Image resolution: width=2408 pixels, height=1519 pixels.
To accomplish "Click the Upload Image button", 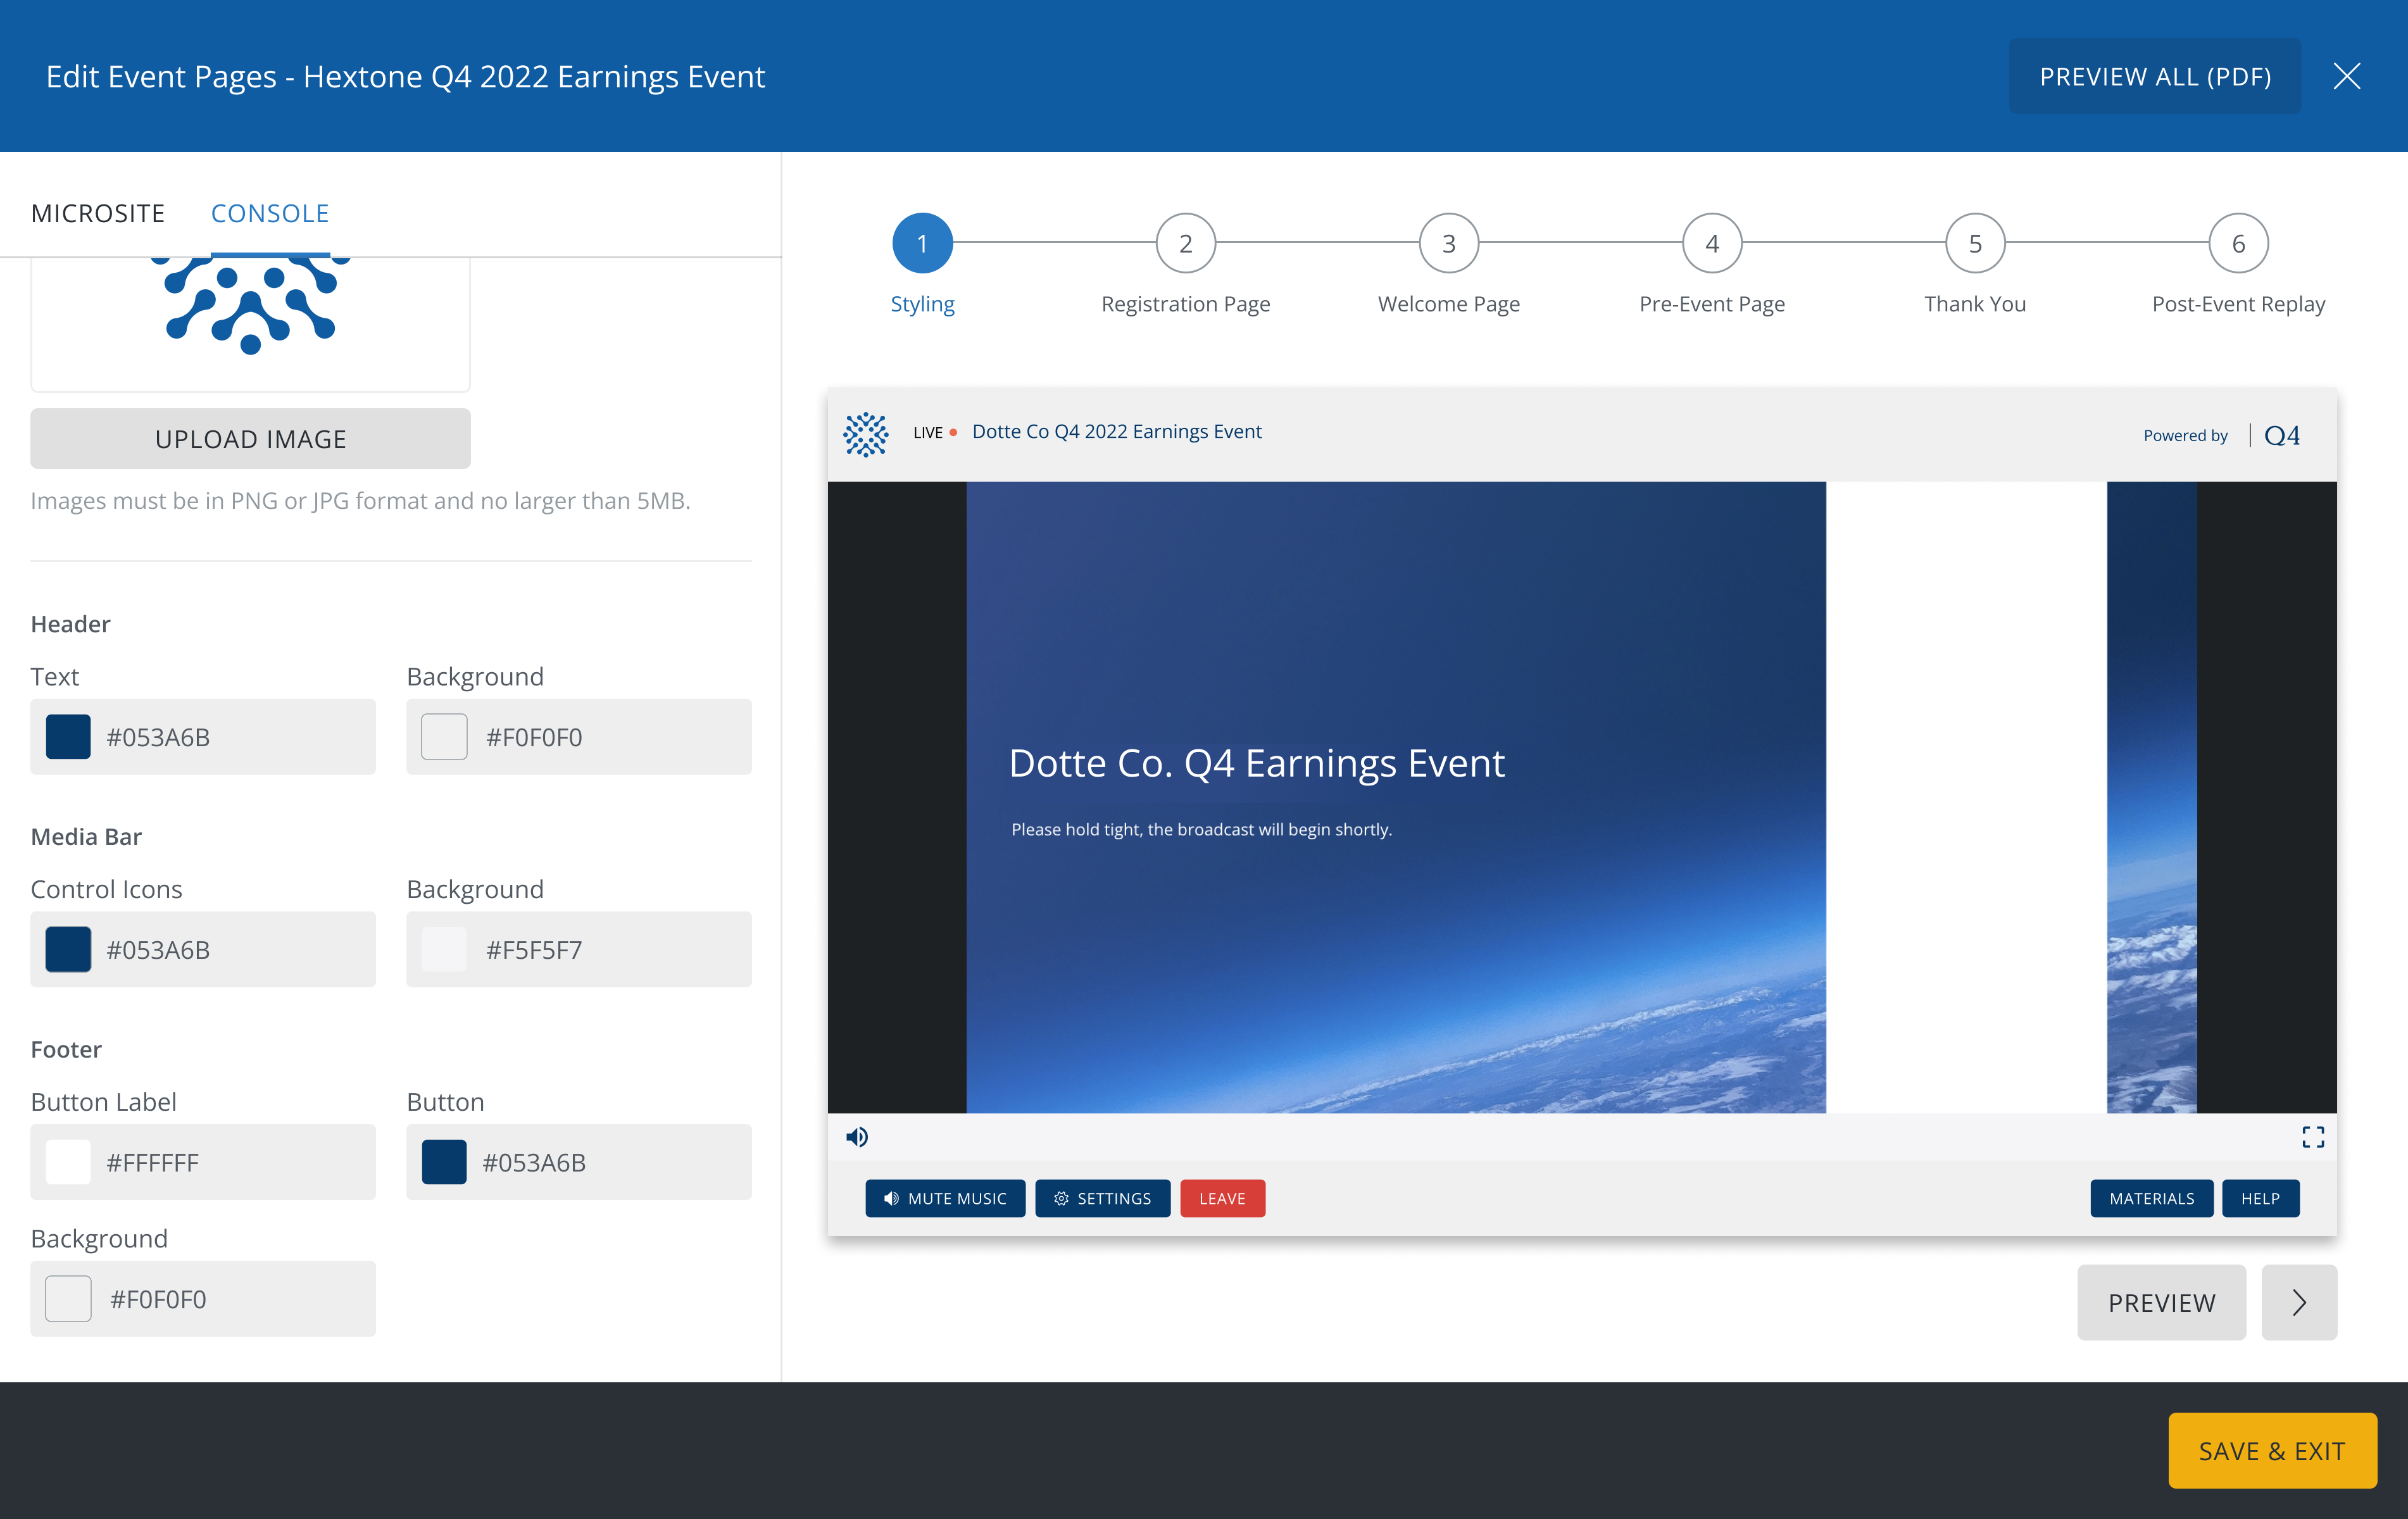I will click(x=250, y=439).
